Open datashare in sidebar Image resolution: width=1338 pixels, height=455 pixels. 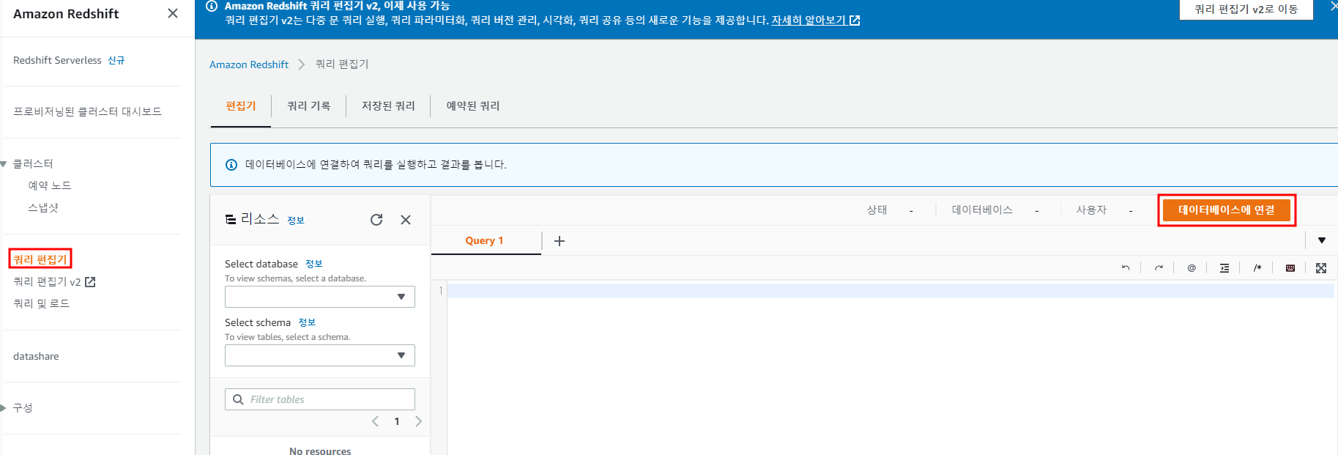pyautogui.click(x=36, y=356)
